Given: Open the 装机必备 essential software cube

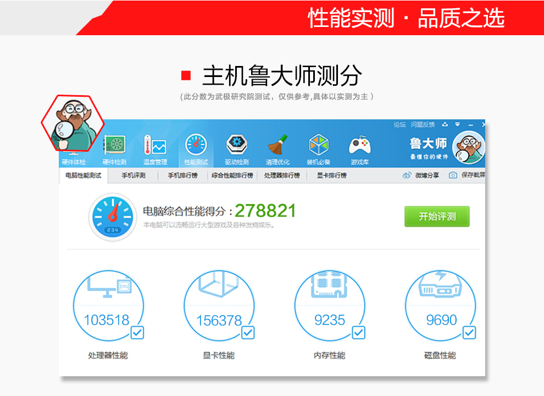Looking at the screenshot, I should [x=319, y=150].
